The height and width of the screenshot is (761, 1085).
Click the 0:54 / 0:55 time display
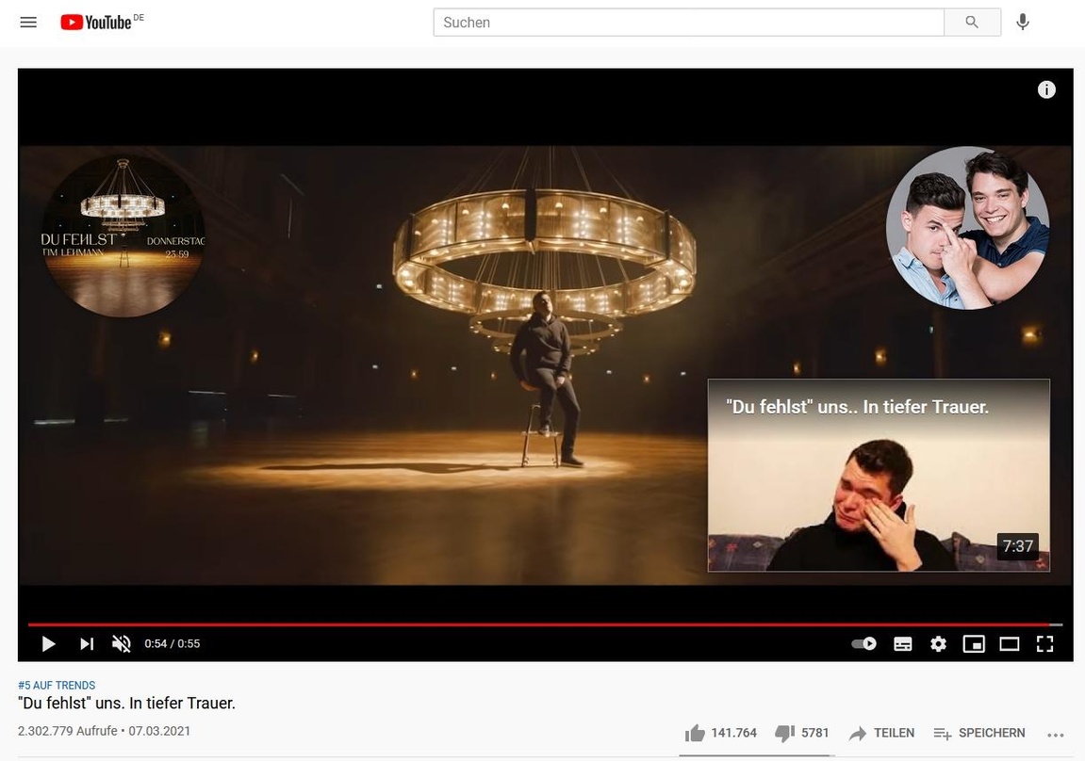point(173,644)
